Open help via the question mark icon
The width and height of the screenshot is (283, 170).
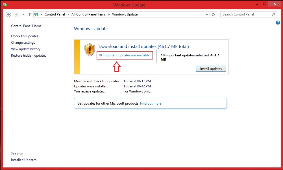[278, 23]
